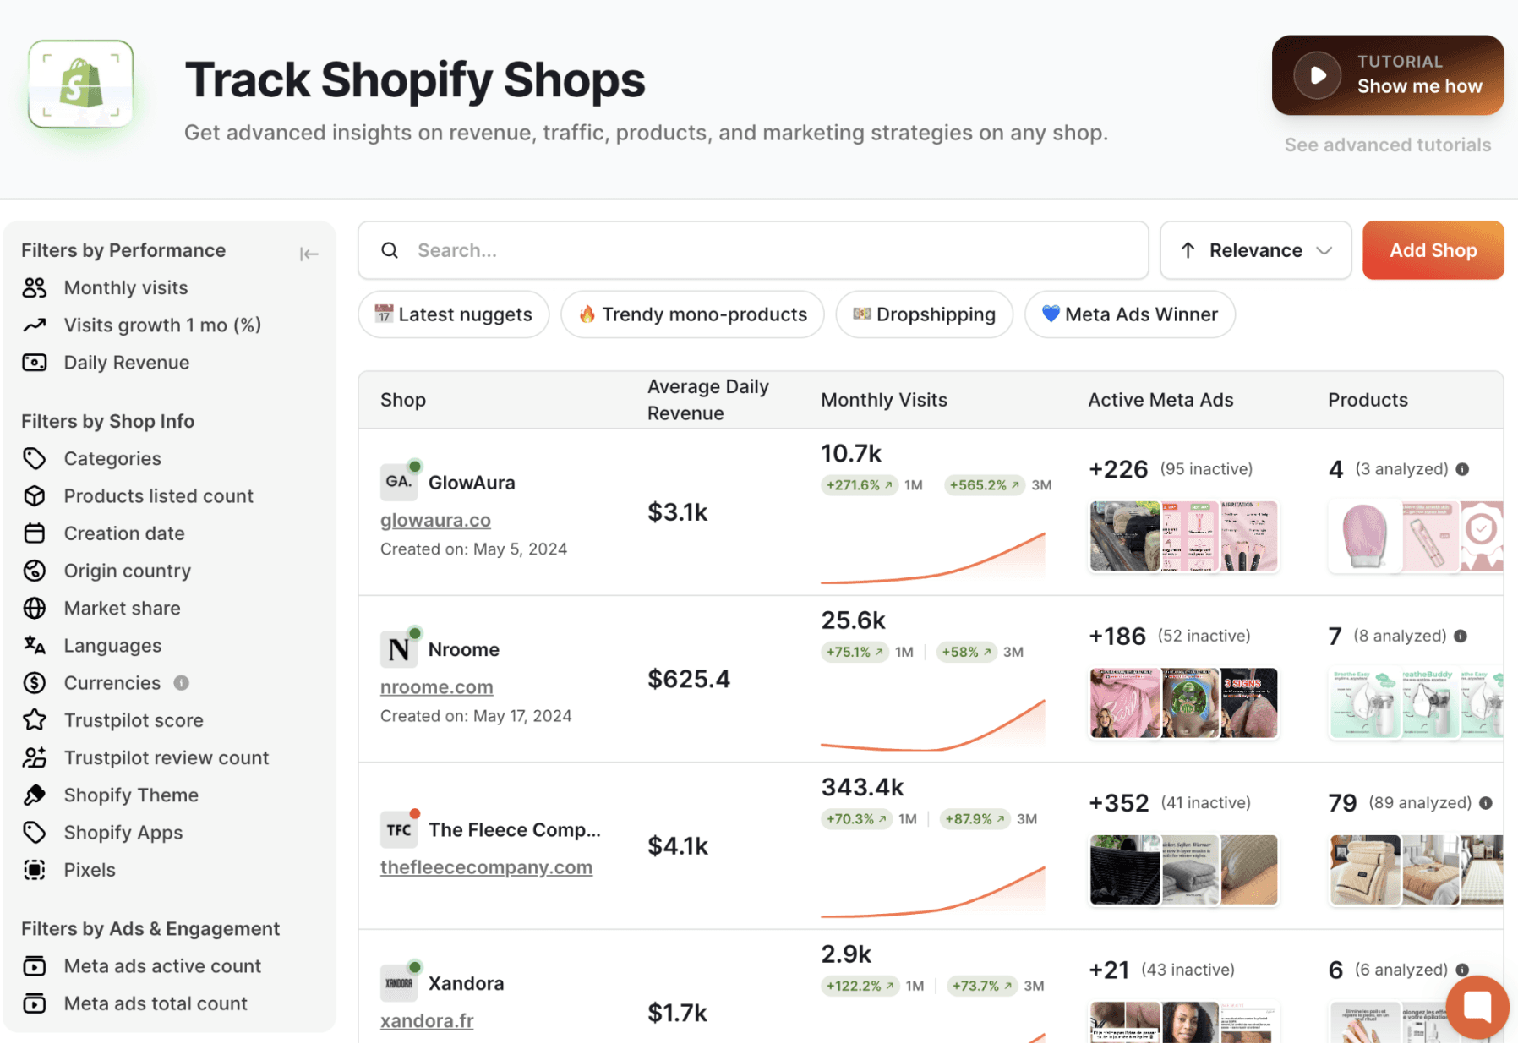
Task: Open the Products listed count filter
Action: (x=158, y=496)
